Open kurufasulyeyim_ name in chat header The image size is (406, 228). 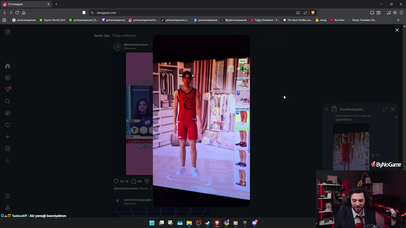click(352, 109)
